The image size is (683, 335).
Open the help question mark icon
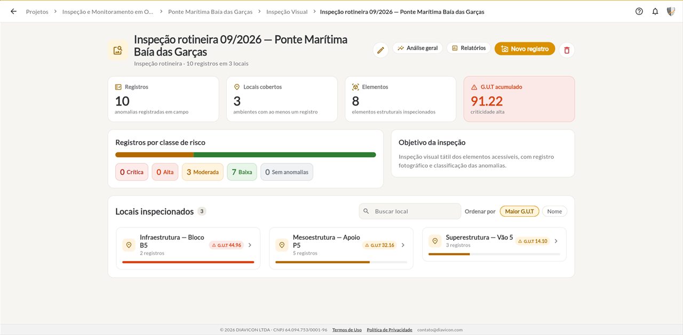[639, 11]
